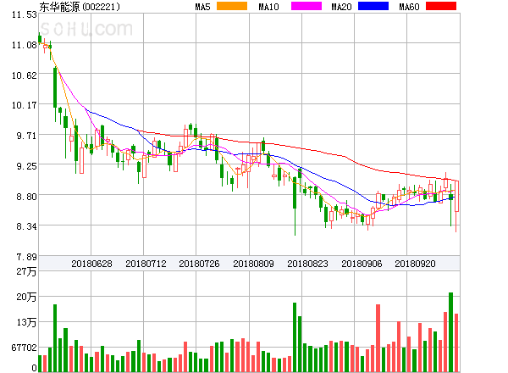Screen dimensions: 508x373
Task: Click the 20180823 date label
Action: tap(307, 264)
